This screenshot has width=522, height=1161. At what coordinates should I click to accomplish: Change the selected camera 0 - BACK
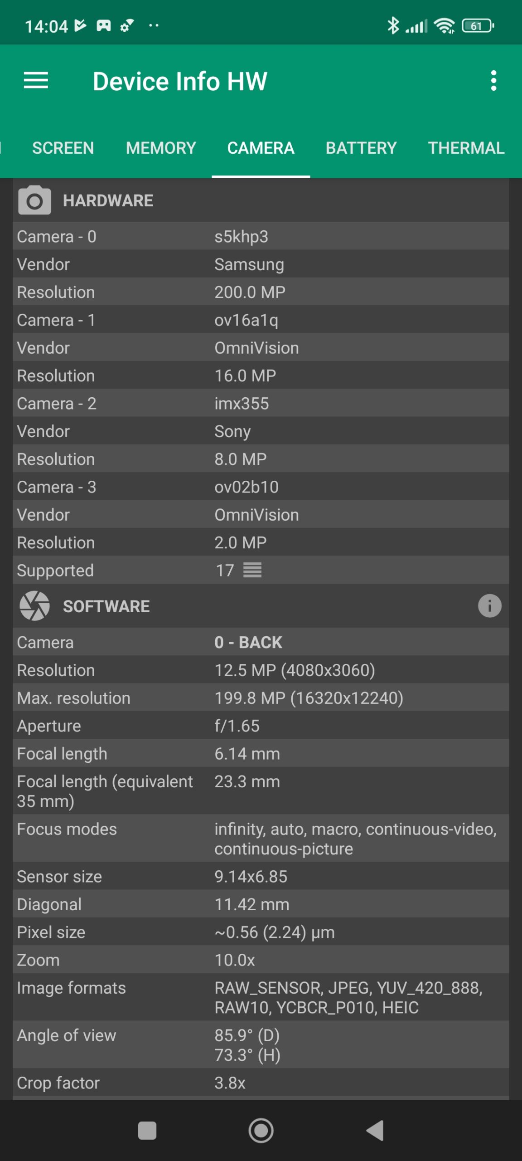(x=248, y=642)
